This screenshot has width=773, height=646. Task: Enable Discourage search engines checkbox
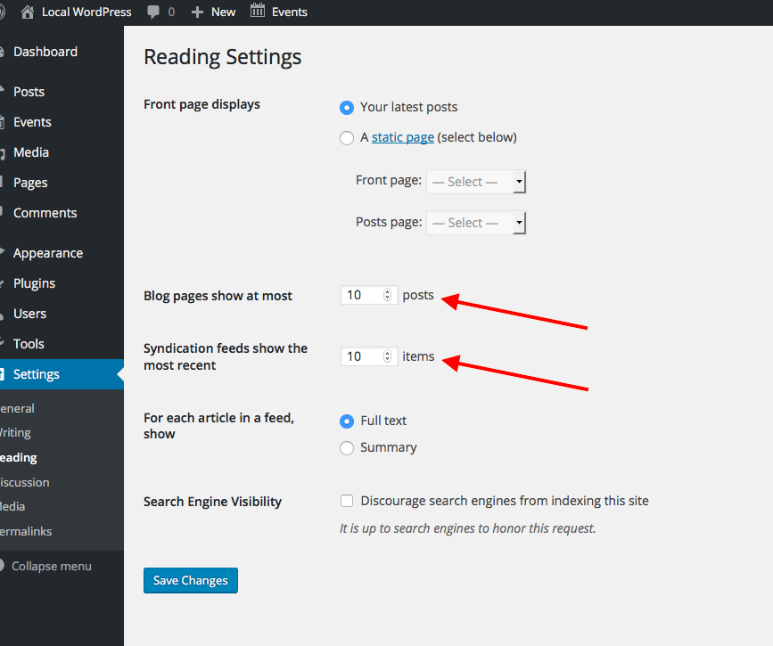tap(347, 501)
